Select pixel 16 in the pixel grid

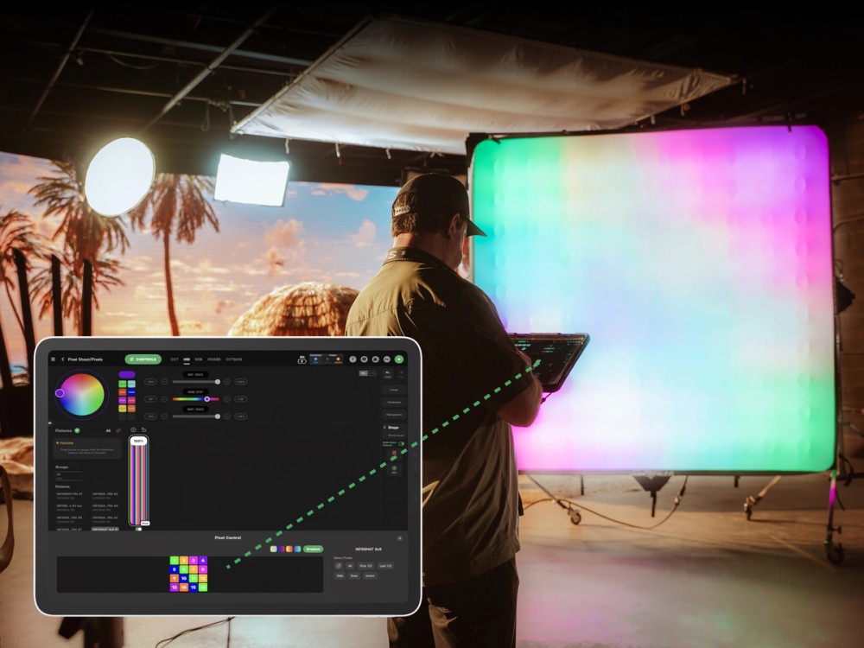click(x=203, y=588)
